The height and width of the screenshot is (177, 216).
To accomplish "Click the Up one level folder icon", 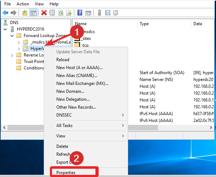I will pos(25,13).
